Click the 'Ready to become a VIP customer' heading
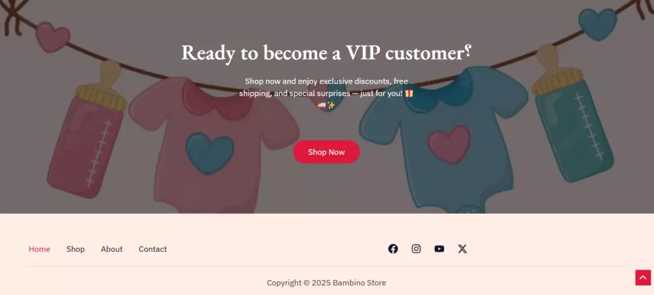This screenshot has height=295, width=654. point(326,53)
